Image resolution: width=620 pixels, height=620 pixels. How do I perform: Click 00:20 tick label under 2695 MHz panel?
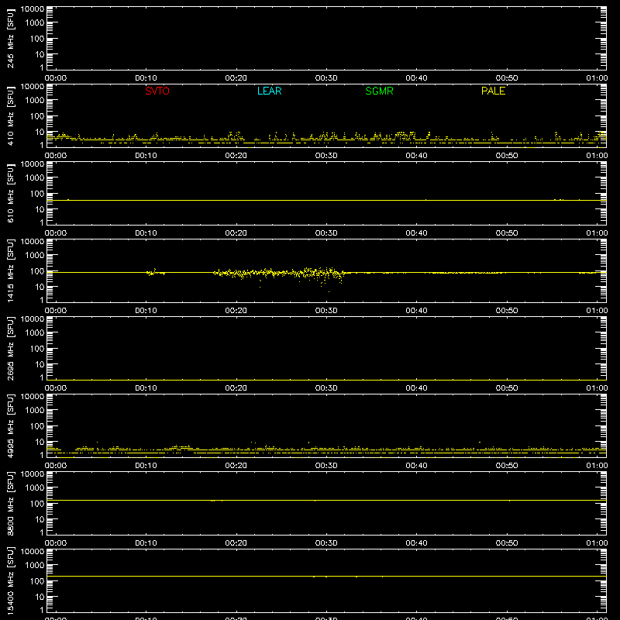(236, 388)
